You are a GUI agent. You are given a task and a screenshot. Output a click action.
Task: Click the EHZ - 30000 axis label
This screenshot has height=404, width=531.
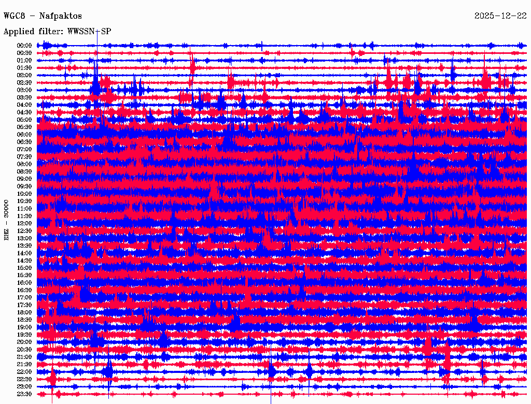pos(6,220)
